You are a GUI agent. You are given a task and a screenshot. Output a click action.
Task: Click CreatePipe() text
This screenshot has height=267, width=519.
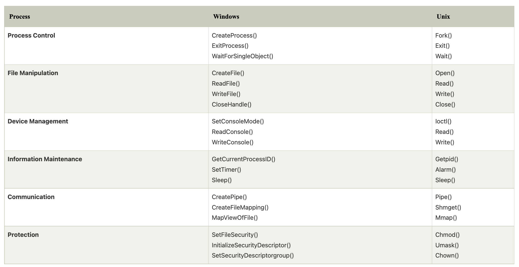click(x=229, y=197)
